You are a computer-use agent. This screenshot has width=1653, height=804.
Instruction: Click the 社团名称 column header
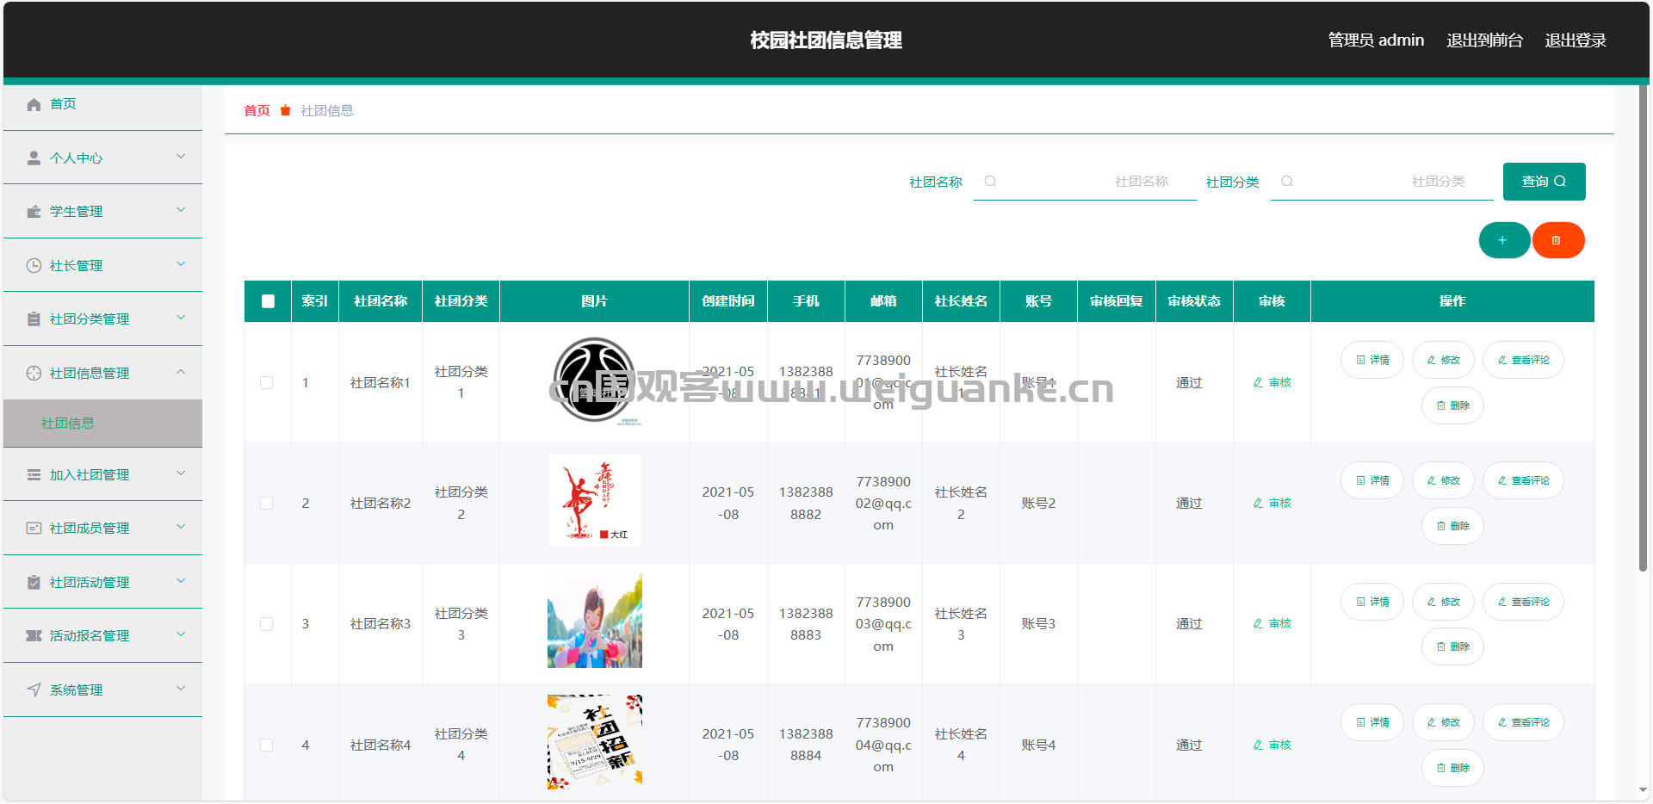pyautogui.click(x=381, y=301)
